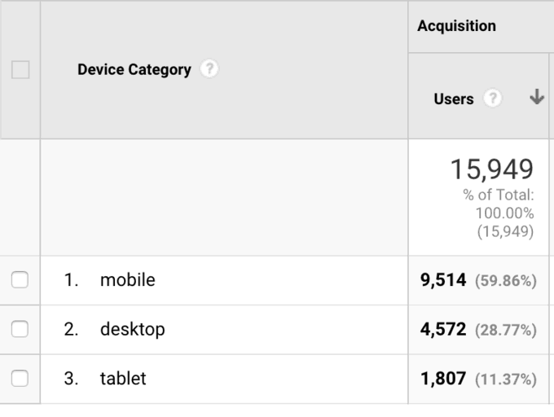The width and height of the screenshot is (554, 417).
Task: Tick the select-all checkbox in the table header
Action: coord(20,69)
